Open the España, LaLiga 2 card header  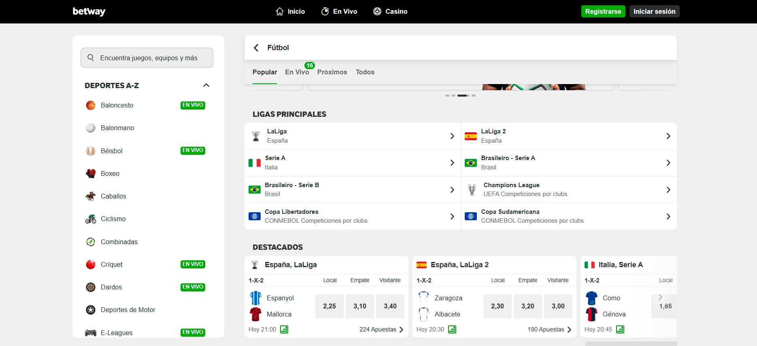pos(494,265)
